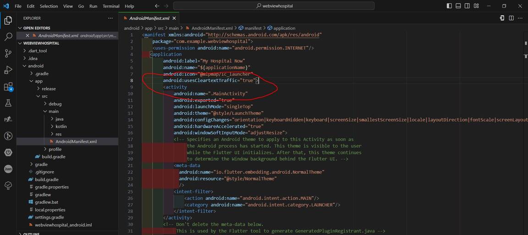The height and width of the screenshot is (235, 528).
Task: Open the Source Control view
Action: pos(8,53)
